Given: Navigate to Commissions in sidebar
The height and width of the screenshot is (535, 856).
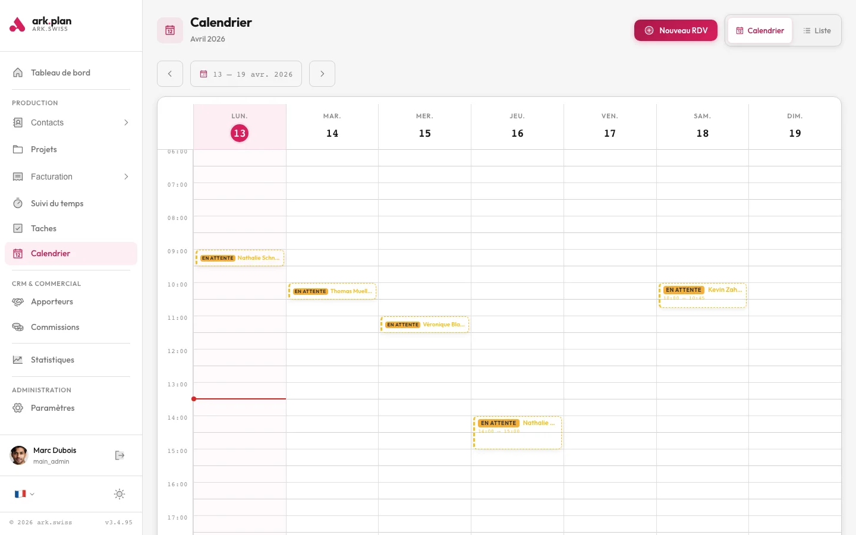Looking at the screenshot, I should [55, 327].
